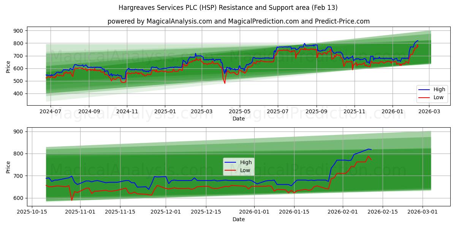Image resolution: width=456 pixels, height=228 pixels.
Task: Click the blue High line peak on lower chart
Action: point(368,149)
